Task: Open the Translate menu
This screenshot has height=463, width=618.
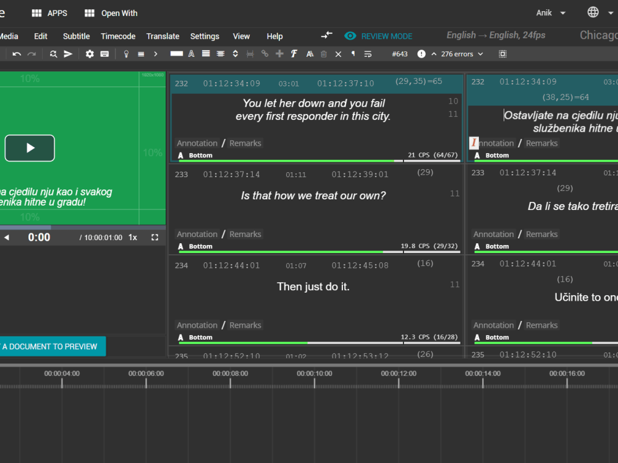Action: click(x=163, y=36)
